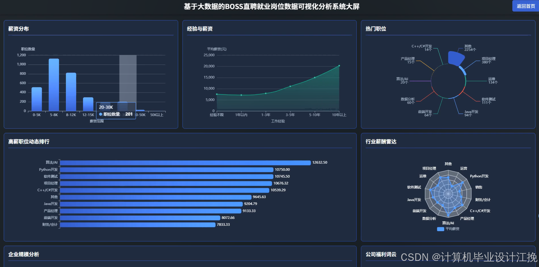This screenshot has height=267, width=539.
Task: Click the 其他 ranking bar
Action: click(156, 197)
